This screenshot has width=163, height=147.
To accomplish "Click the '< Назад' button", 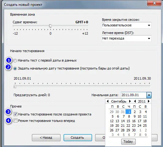I will pyautogui.click(x=46, y=138).
